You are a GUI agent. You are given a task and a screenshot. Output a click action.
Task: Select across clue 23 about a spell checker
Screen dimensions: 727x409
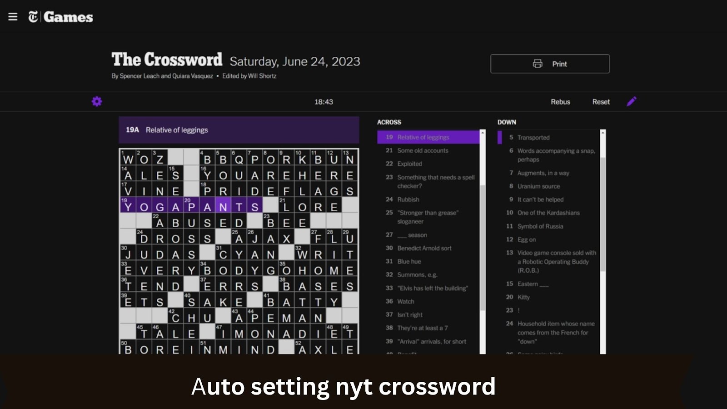[428, 181]
